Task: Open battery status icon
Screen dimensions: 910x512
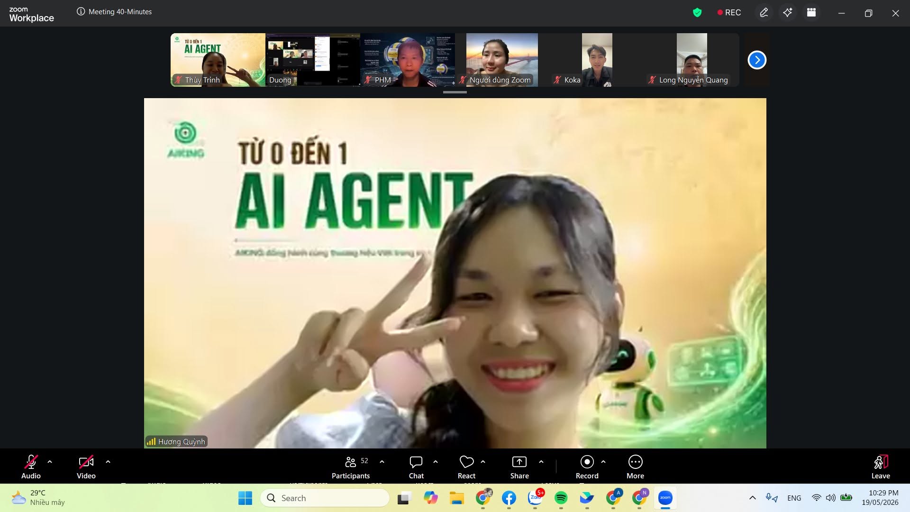Action: tap(846, 498)
